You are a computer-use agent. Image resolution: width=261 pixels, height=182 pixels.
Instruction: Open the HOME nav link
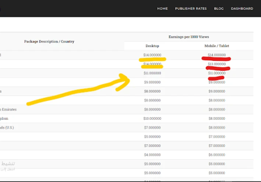click(162, 9)
